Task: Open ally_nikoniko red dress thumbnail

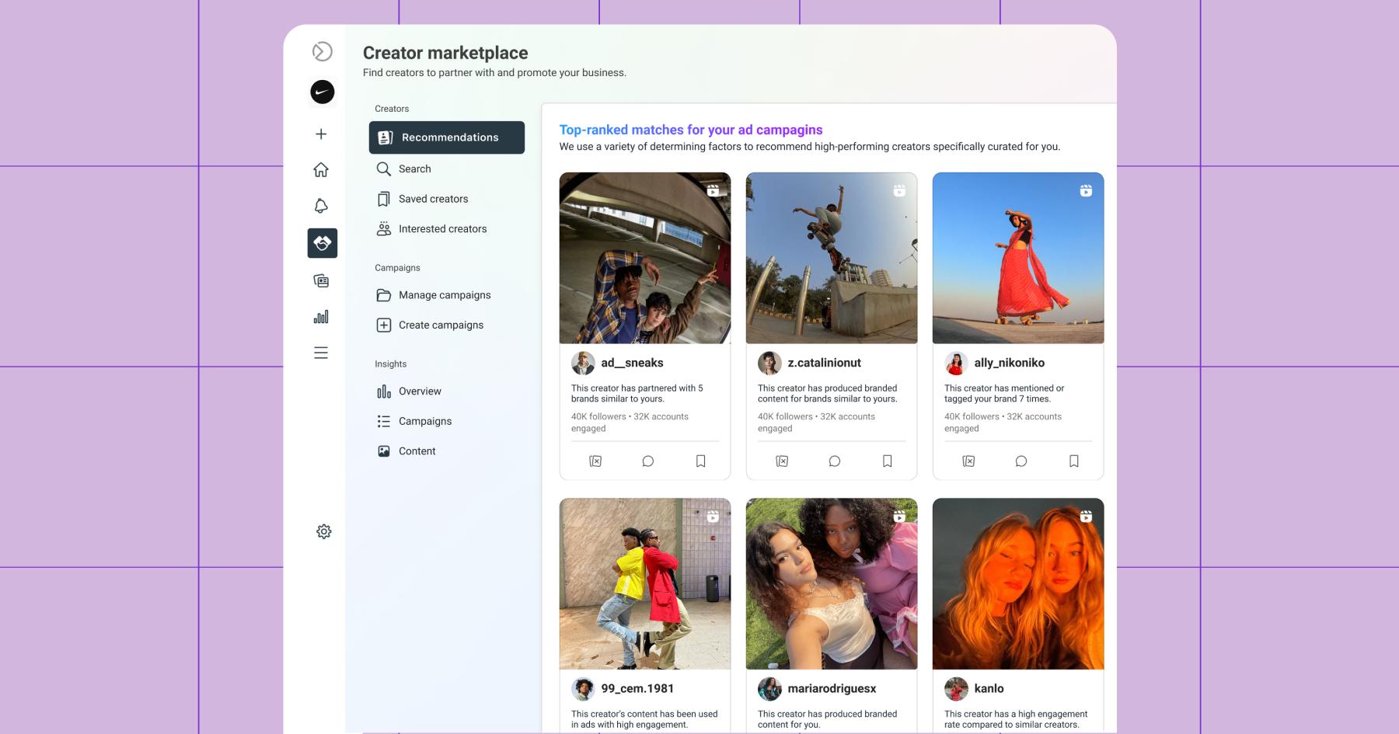Action: pyautogui.click(x=1018, y=258)
